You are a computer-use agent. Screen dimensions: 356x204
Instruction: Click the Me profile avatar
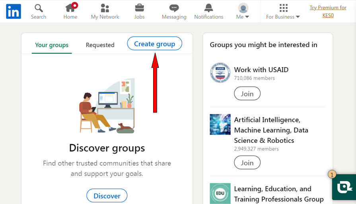pyautogui.click(x=243, y=8)
